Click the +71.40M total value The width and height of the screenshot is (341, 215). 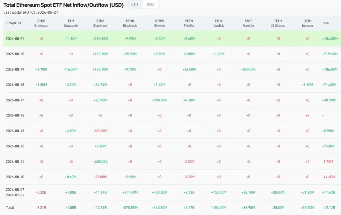coord(329,85)
